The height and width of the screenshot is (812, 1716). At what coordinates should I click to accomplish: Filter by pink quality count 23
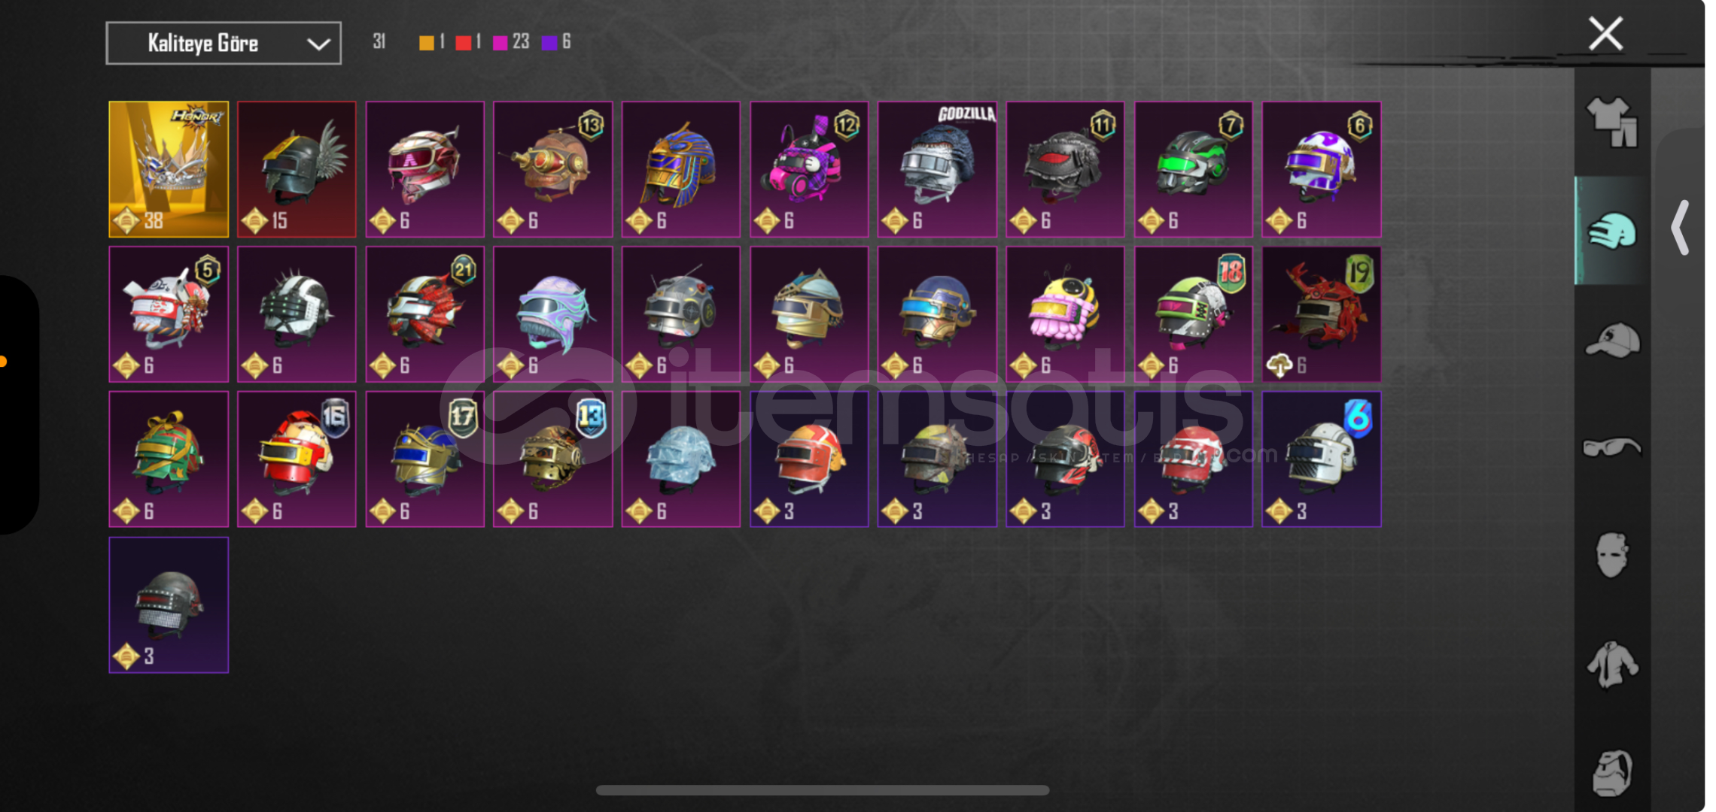511,42
